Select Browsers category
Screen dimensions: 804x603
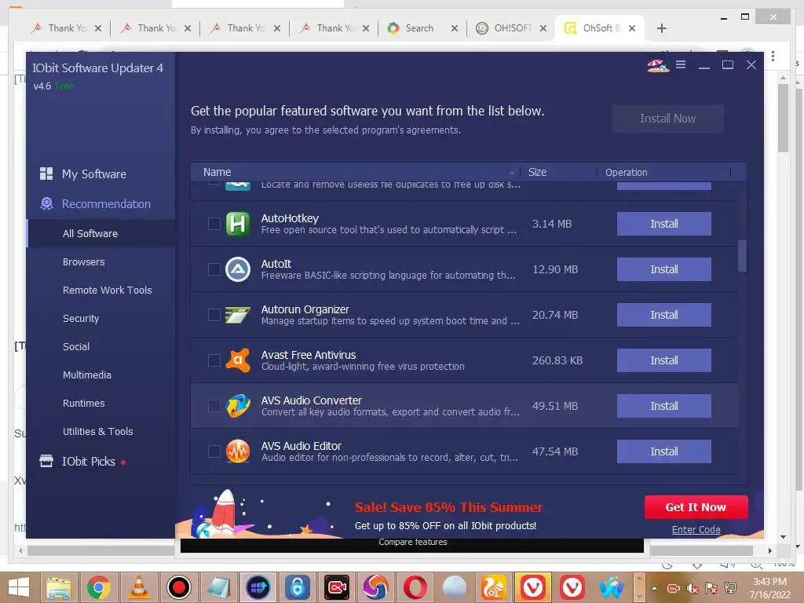83,262
